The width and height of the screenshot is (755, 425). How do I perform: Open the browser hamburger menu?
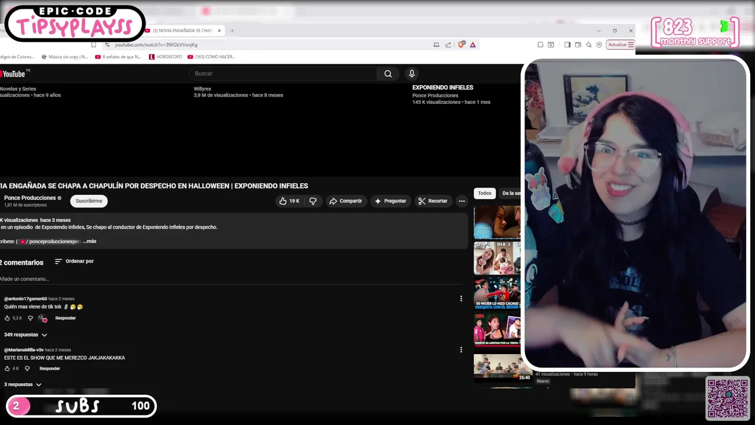pos(631,45)
